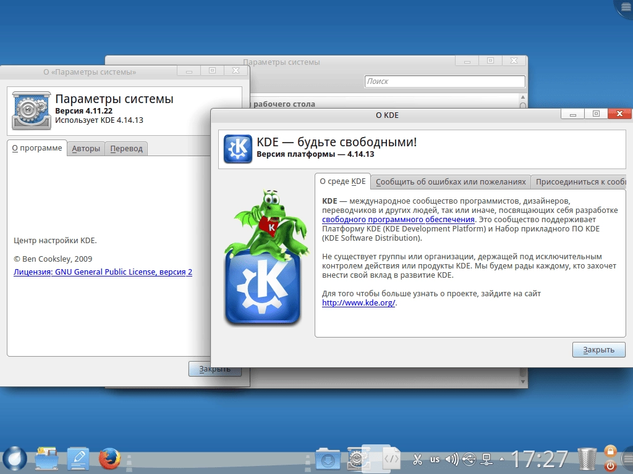
Task: Open the USB device notifier tray icon
Action: [469, 459]
